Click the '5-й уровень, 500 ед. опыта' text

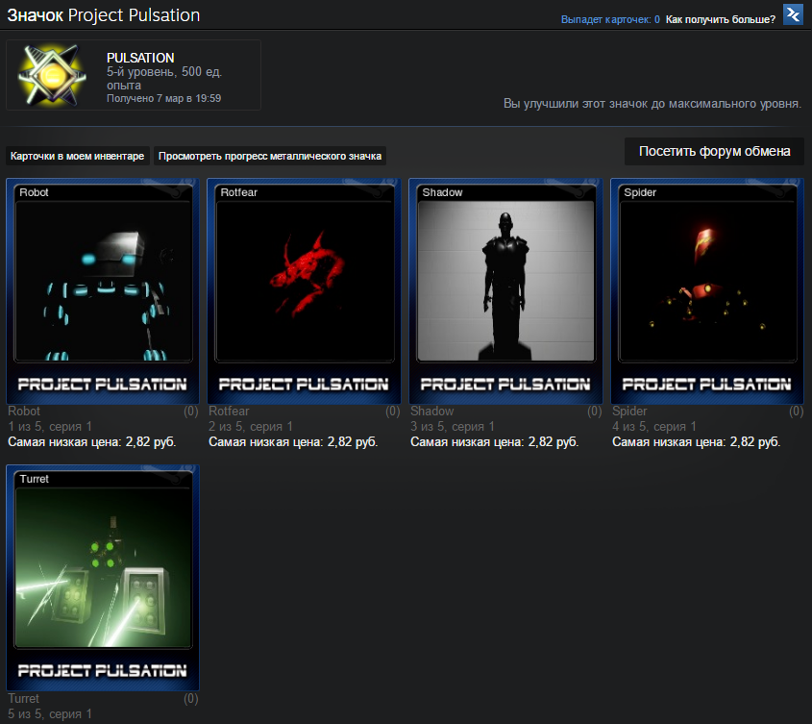(164, 78)
